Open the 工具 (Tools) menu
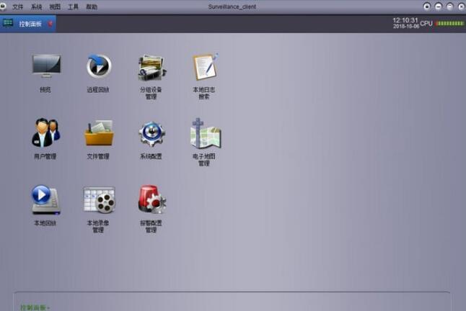The height and width of the screenshot is (311, 466). [73, 6]
